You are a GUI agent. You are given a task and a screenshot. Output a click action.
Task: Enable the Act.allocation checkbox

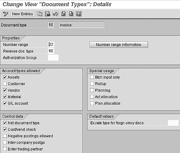(x=92, y=97)
